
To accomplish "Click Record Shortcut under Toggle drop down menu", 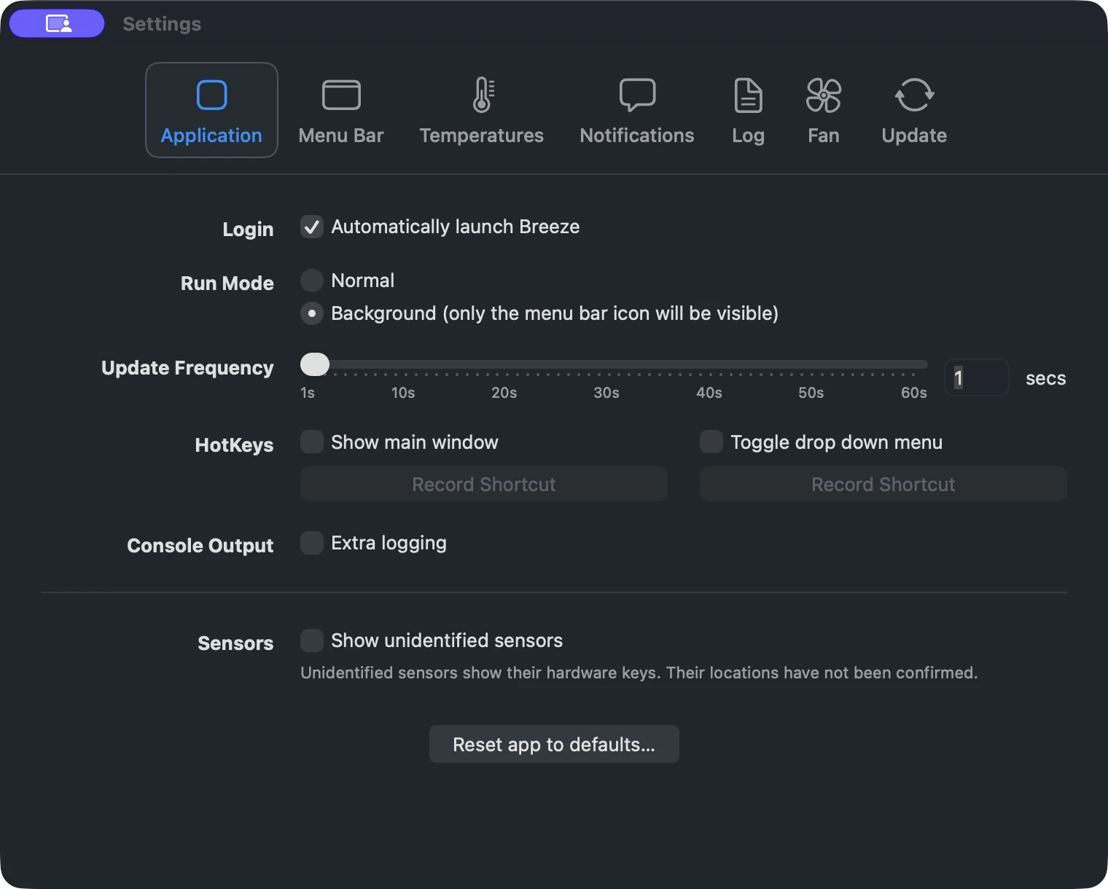I will (x=883, y=485).
